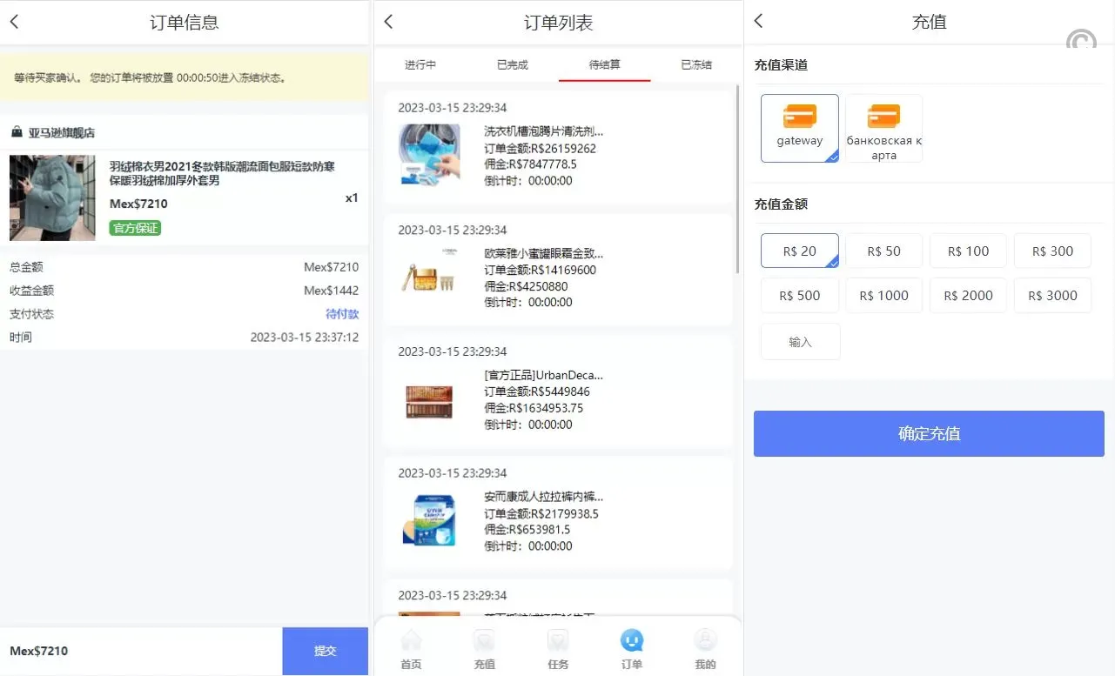Go back from the 订单列表 screen

coord(388,22)
